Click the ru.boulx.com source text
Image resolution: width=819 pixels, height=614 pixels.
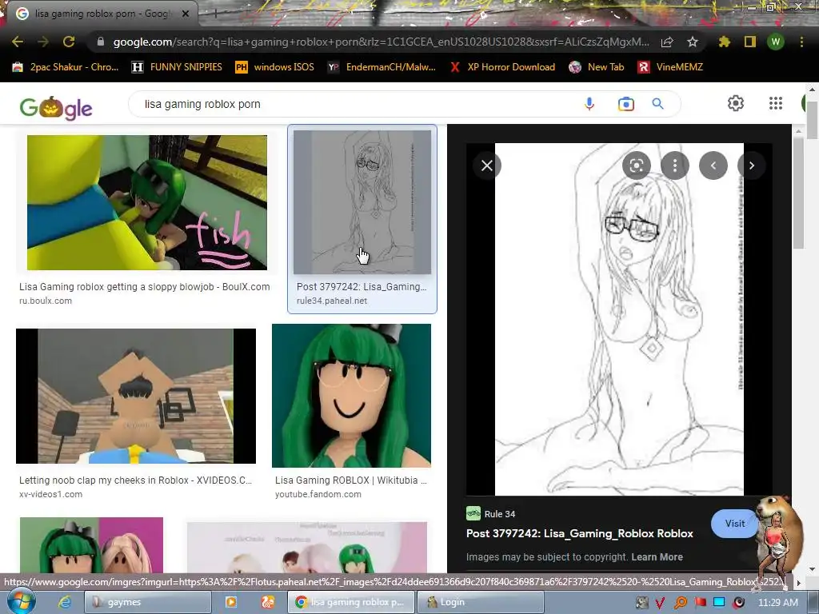[x=46, y=301]
